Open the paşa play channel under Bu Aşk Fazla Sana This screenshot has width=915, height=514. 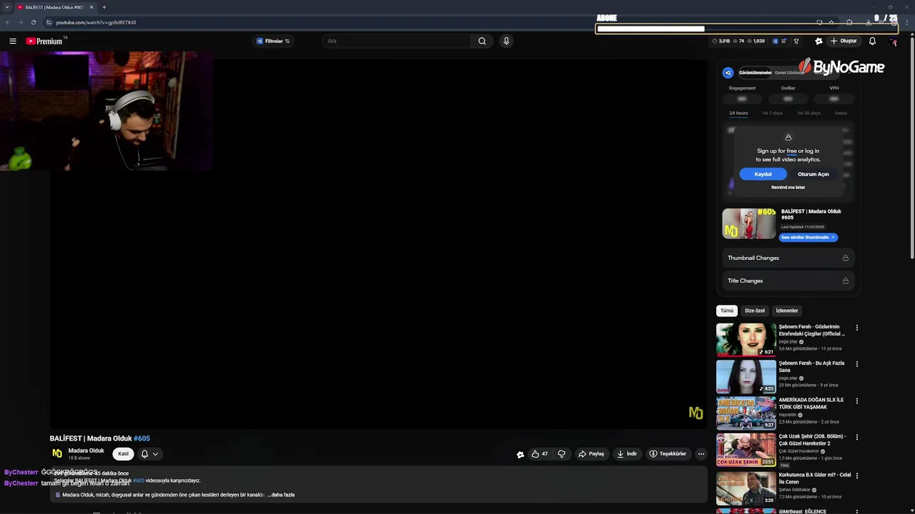point(788,378)
